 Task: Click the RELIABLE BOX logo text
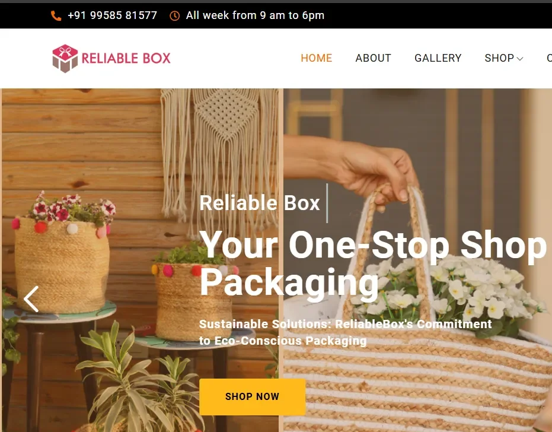[x=126, y=58]
